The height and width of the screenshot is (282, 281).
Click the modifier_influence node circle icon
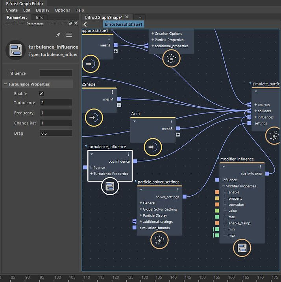click(242, 248)
